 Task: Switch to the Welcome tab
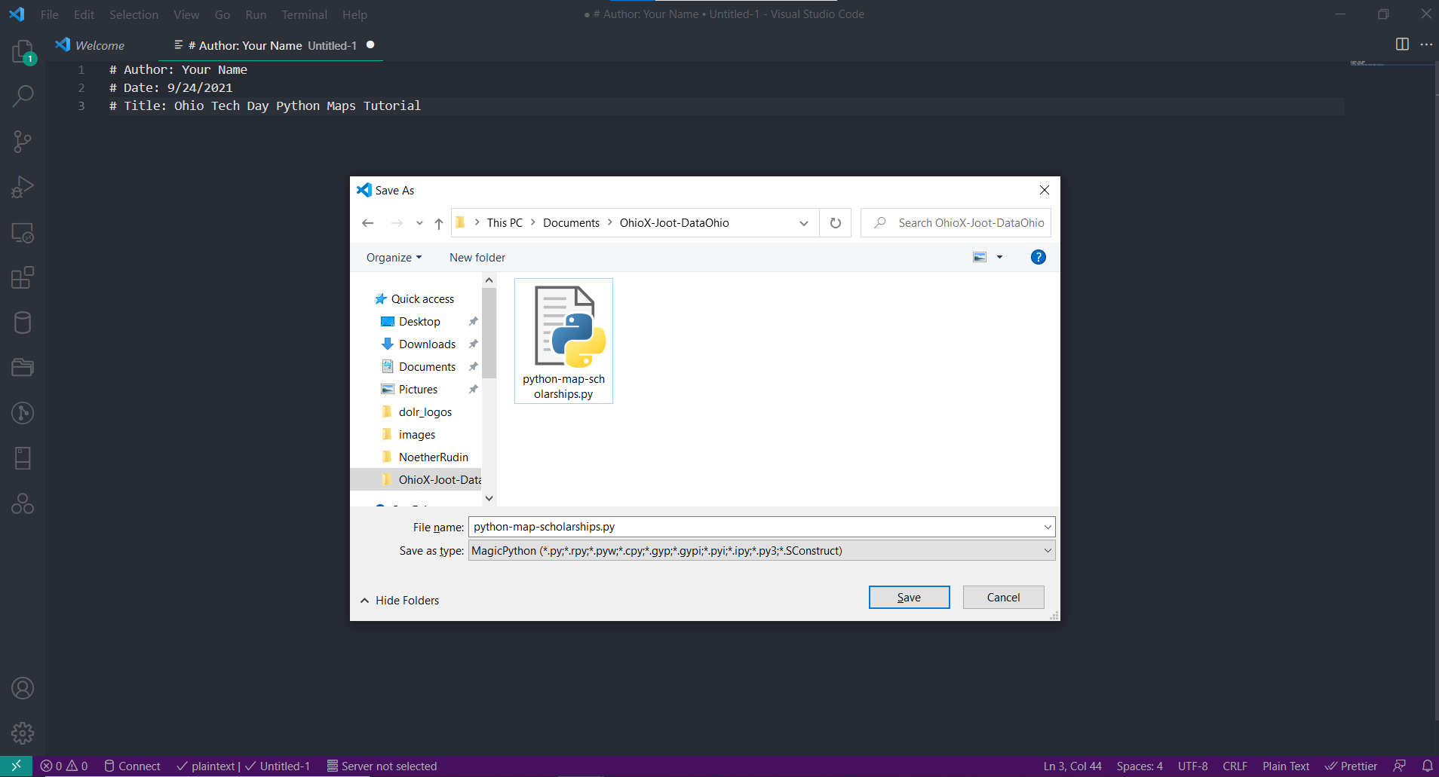(100, 45)
